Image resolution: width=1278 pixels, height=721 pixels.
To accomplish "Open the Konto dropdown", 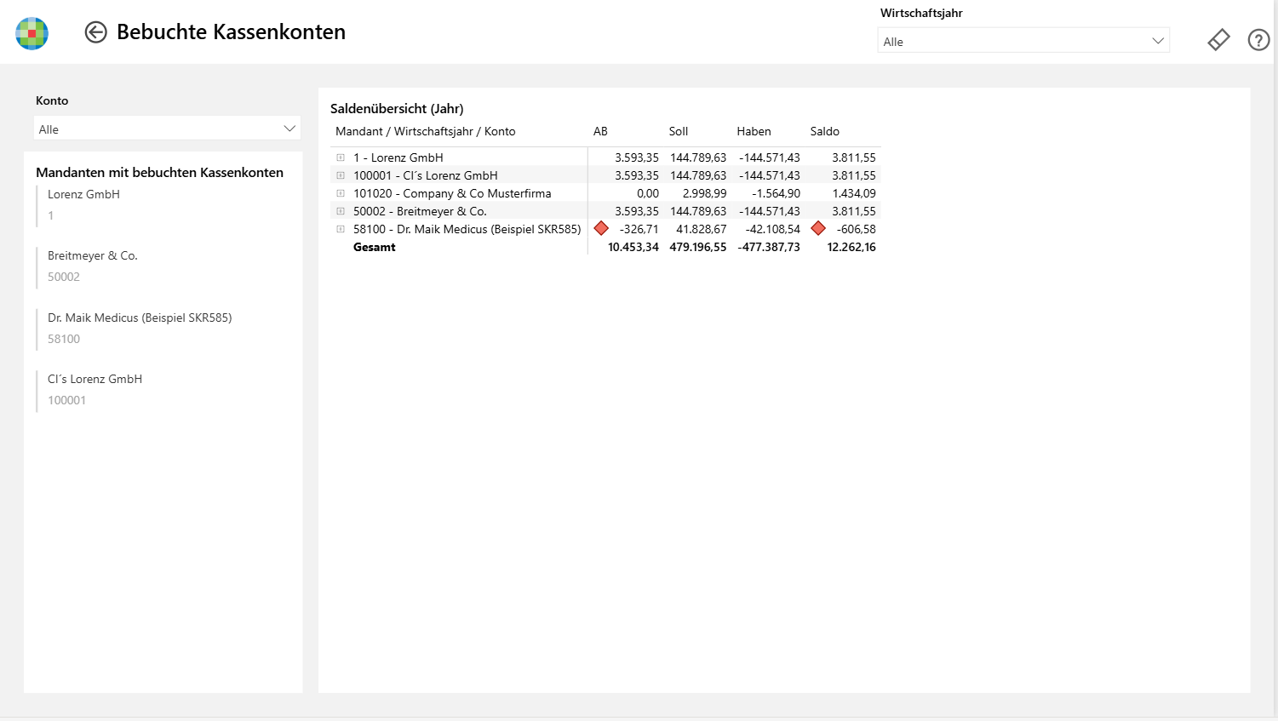I will click(x=167, y=129).
